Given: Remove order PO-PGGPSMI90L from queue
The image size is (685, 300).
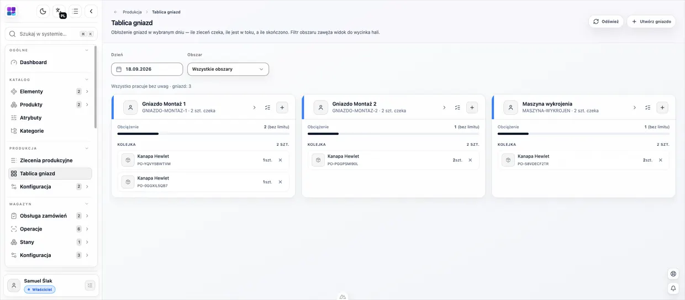Looking at the screenshot, I should [x=470, y=160].
